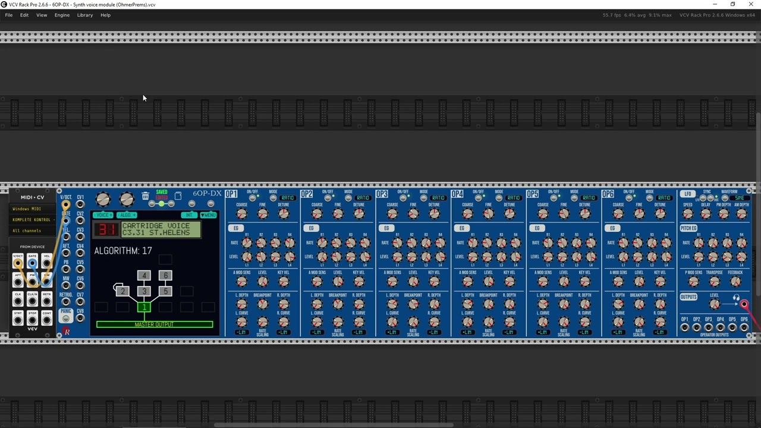Viewport: 761px width, 428px height.
Task: Open the Library menu
Action: pyautogui.click(x=85, y=15)
